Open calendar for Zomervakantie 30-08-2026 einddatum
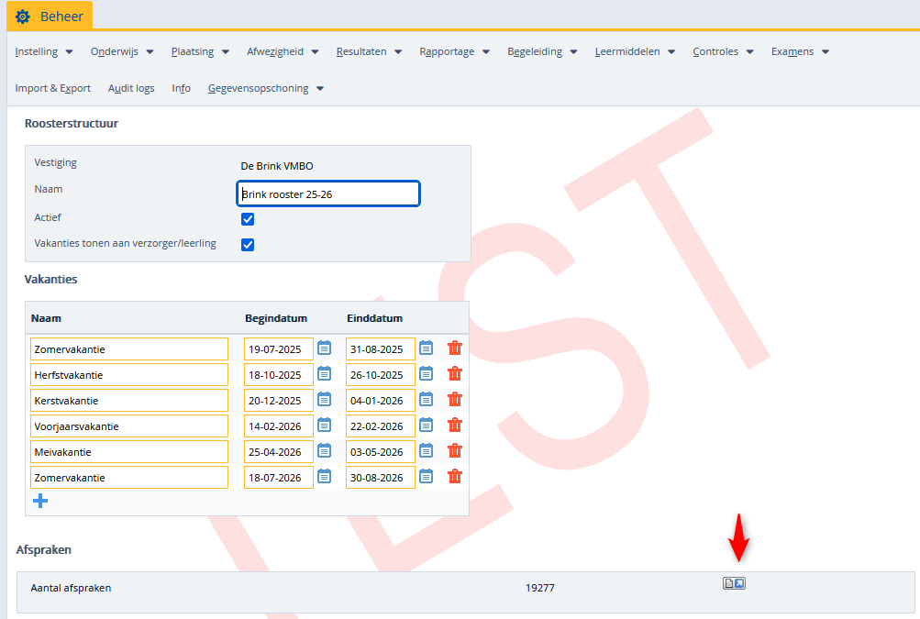 (426, 477)
